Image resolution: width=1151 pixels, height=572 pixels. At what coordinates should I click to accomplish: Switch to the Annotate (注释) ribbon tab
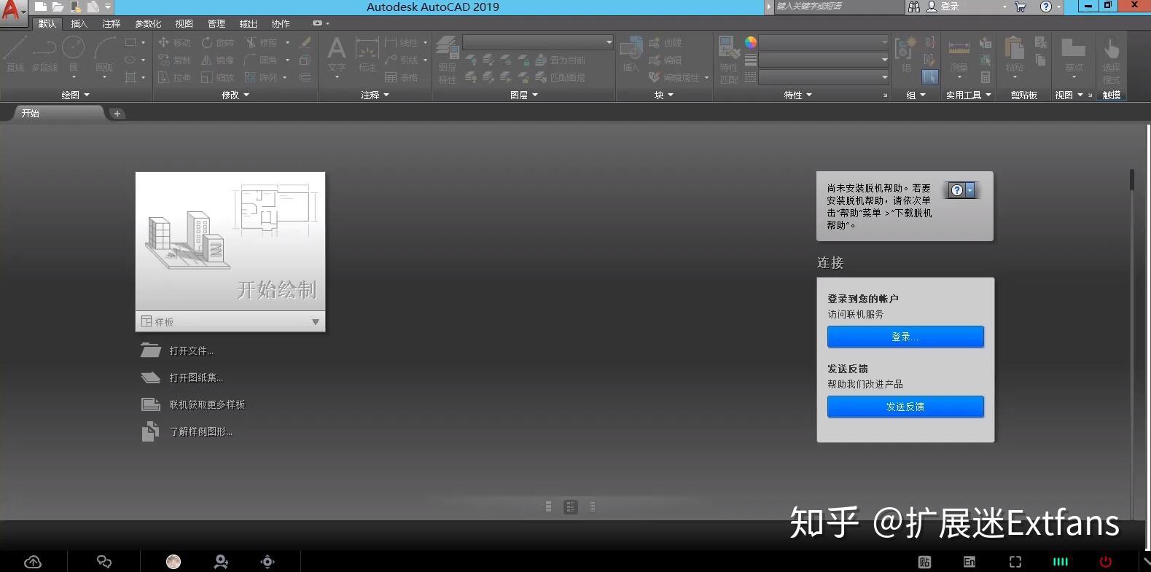pos(112,23)
